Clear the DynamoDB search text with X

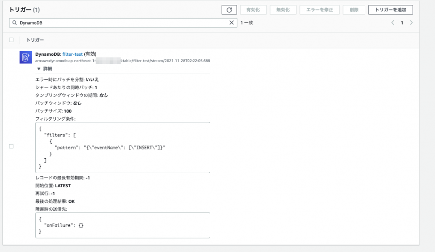click(x=232, y=23)
